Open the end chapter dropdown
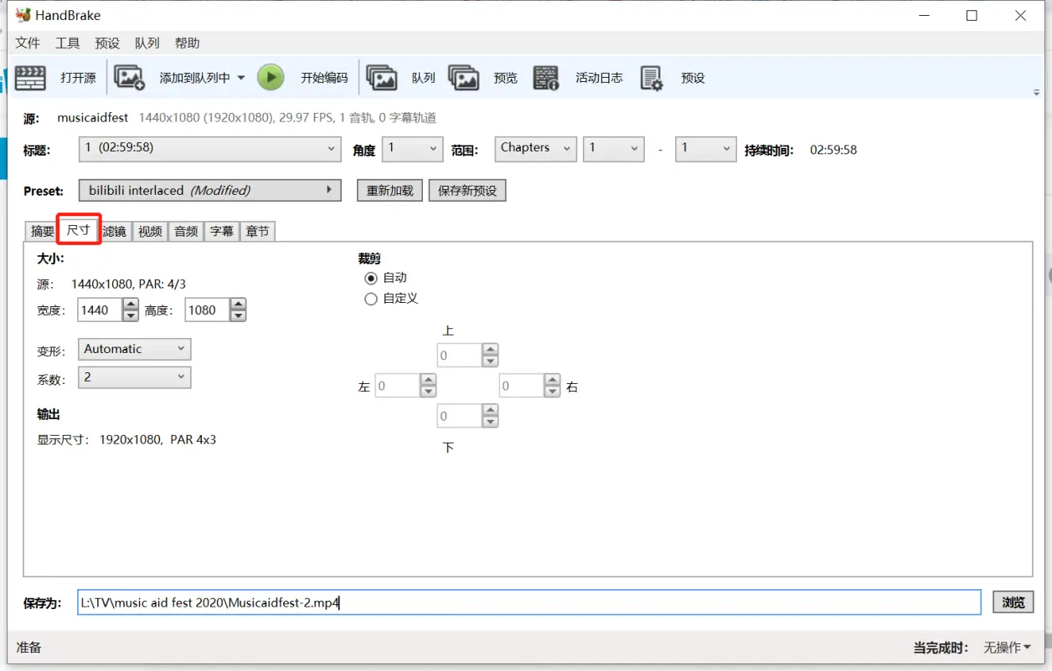Screen dimensions: 1052x671 pos(706,149)
